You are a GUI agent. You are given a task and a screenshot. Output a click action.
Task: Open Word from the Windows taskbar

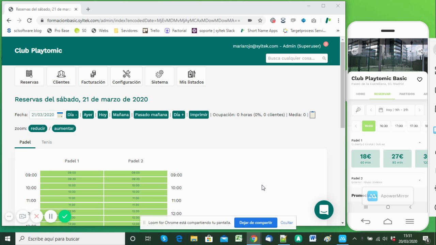(x=313, y=239)
